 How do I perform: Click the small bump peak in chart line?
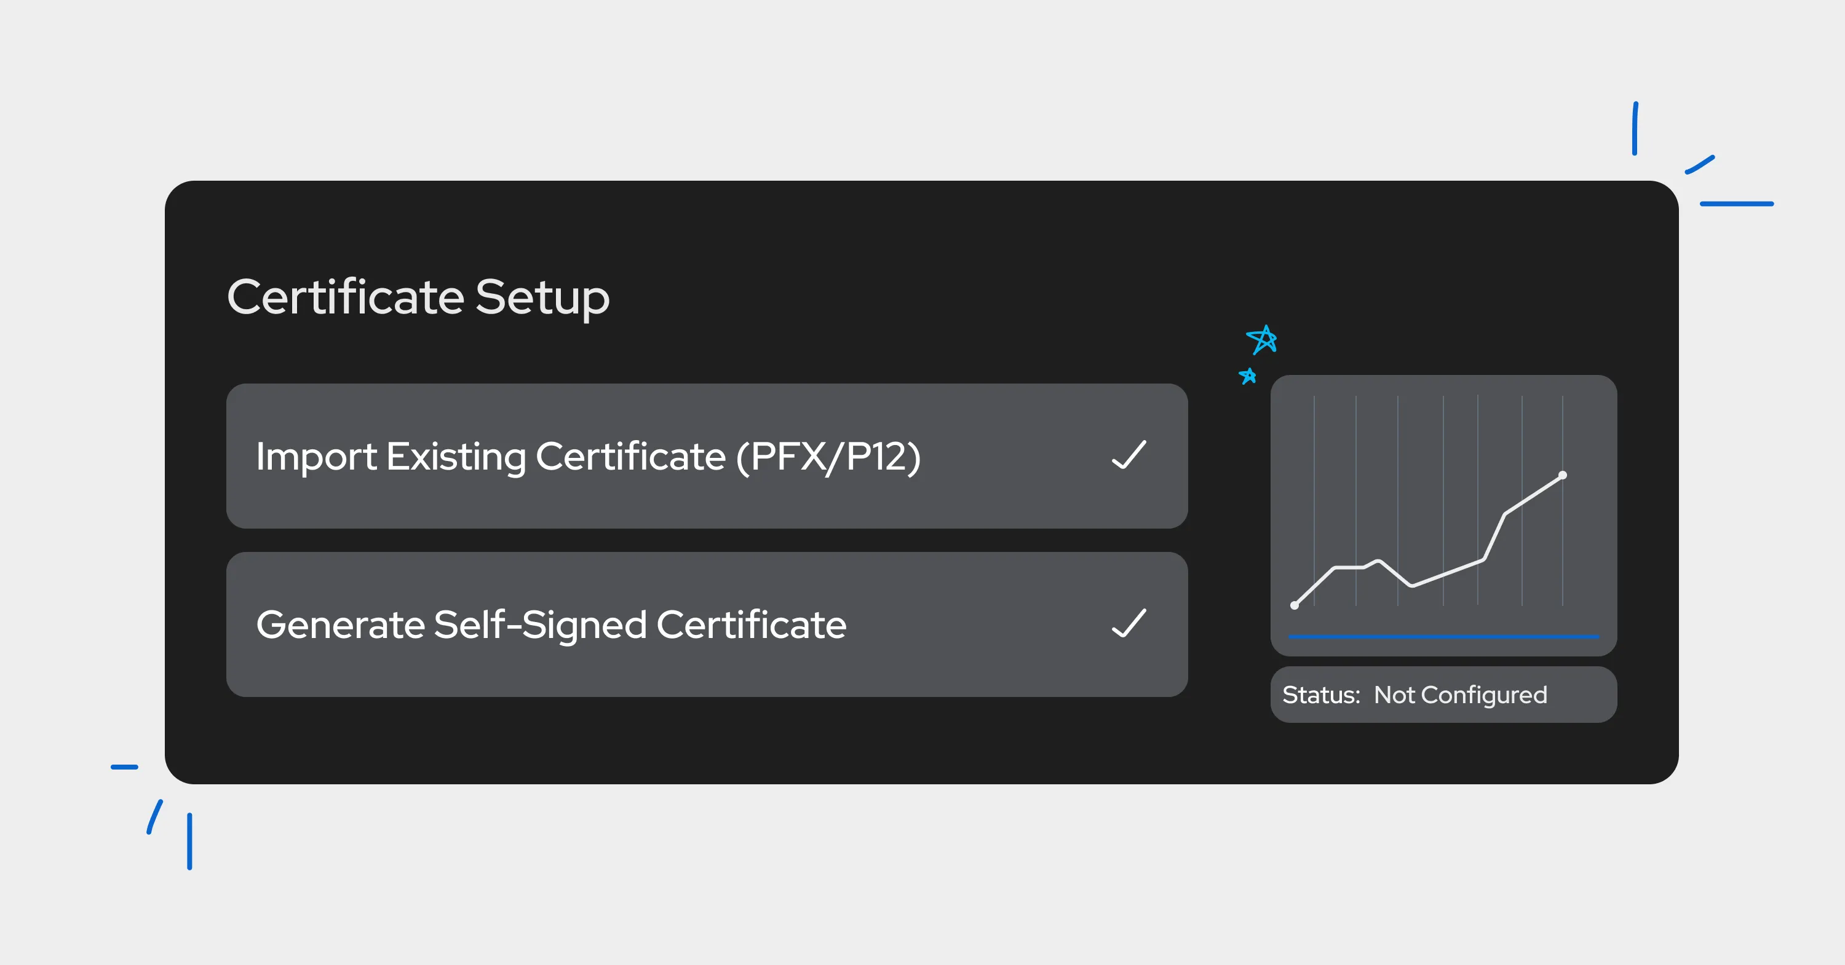pos(1378,561)
